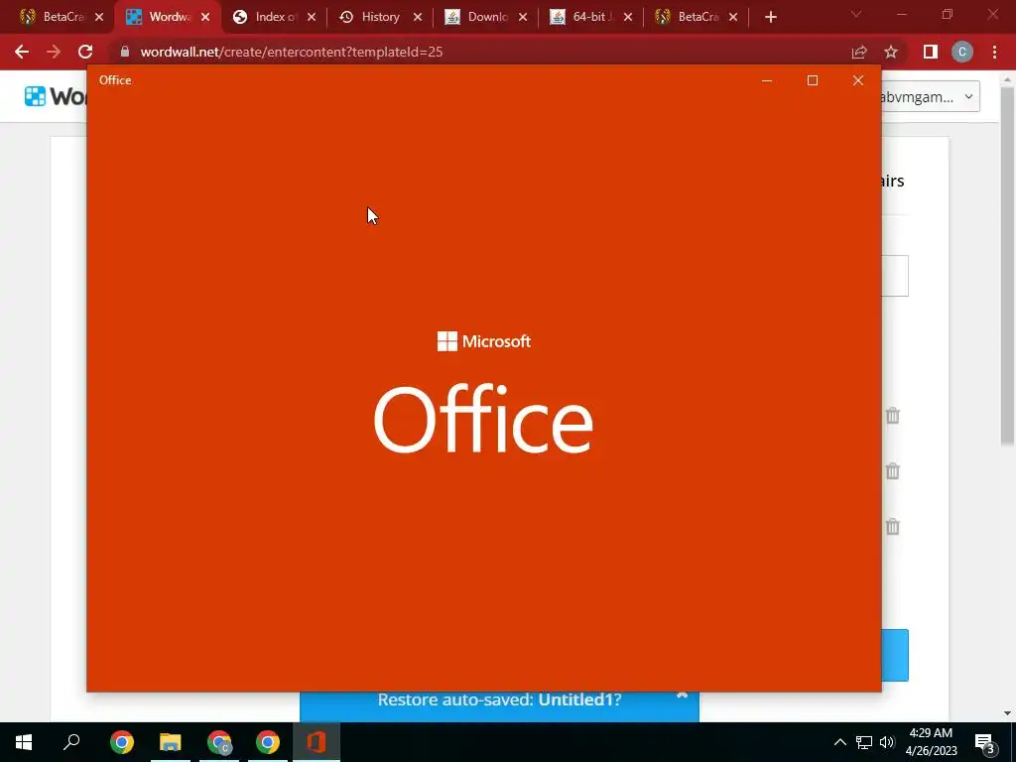Screen dimensions: 1016x762
Task: Open Chrome tab search chevron
Action: pos(856,14)
